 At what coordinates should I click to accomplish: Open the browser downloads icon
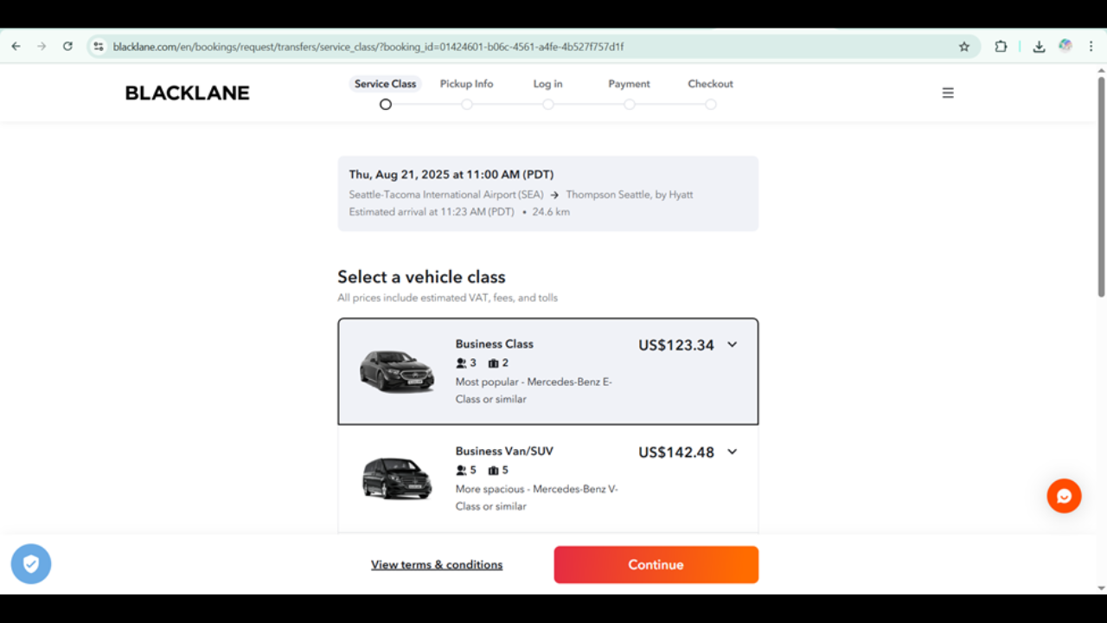1039,47
